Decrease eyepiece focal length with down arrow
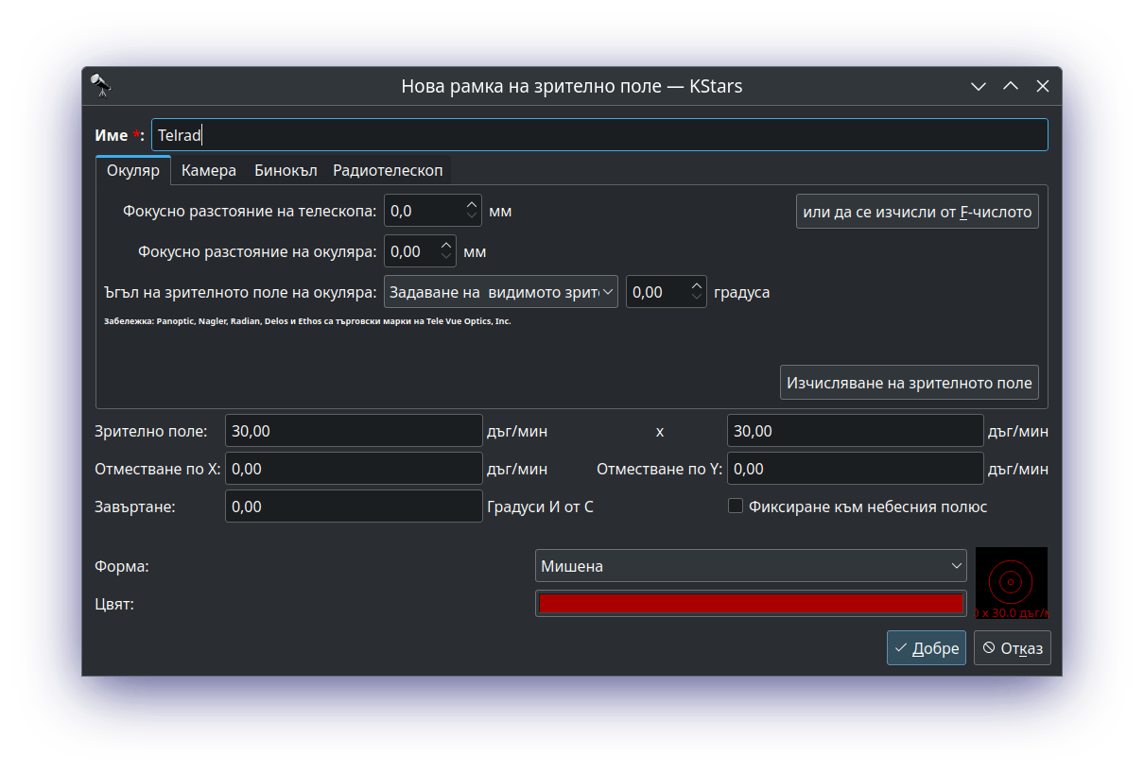 click(446, 257)
